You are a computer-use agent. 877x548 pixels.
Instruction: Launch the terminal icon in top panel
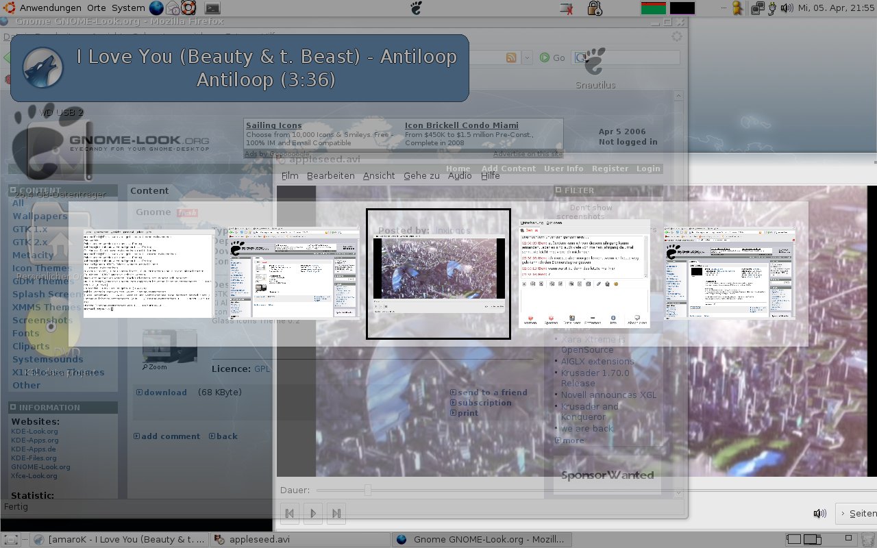click(213, 8)
